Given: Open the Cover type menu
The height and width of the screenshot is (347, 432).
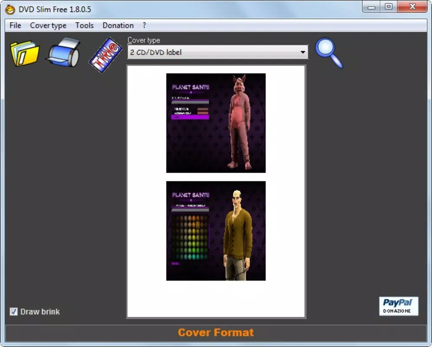Looking at the screenshot, I should [x=48, y=26].
